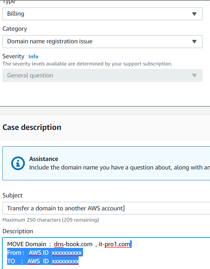210x269 pixels.
Task: Click the greyed arrow on General question
Action: pyautogui.click(x=194, y=75)
